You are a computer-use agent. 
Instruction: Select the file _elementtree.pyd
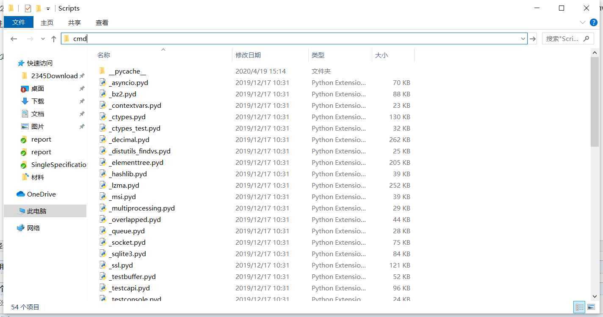[x=136, y=162]
